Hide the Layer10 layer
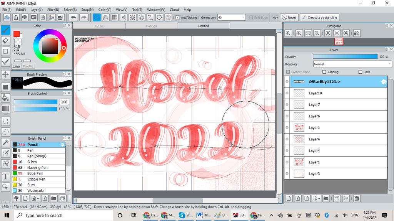Image resolution: width=394 pixels, height=221 pixels. pos(287,93)
